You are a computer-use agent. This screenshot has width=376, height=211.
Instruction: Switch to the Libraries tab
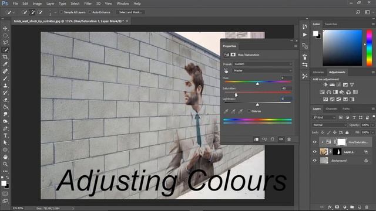[x=318, y=72]
